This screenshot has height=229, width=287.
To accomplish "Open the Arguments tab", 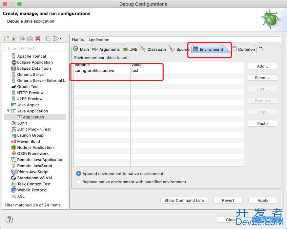I will click(x=106, y=49).
